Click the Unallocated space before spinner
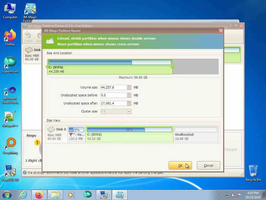This screenshot has height=200, width=266. point(129,95)
